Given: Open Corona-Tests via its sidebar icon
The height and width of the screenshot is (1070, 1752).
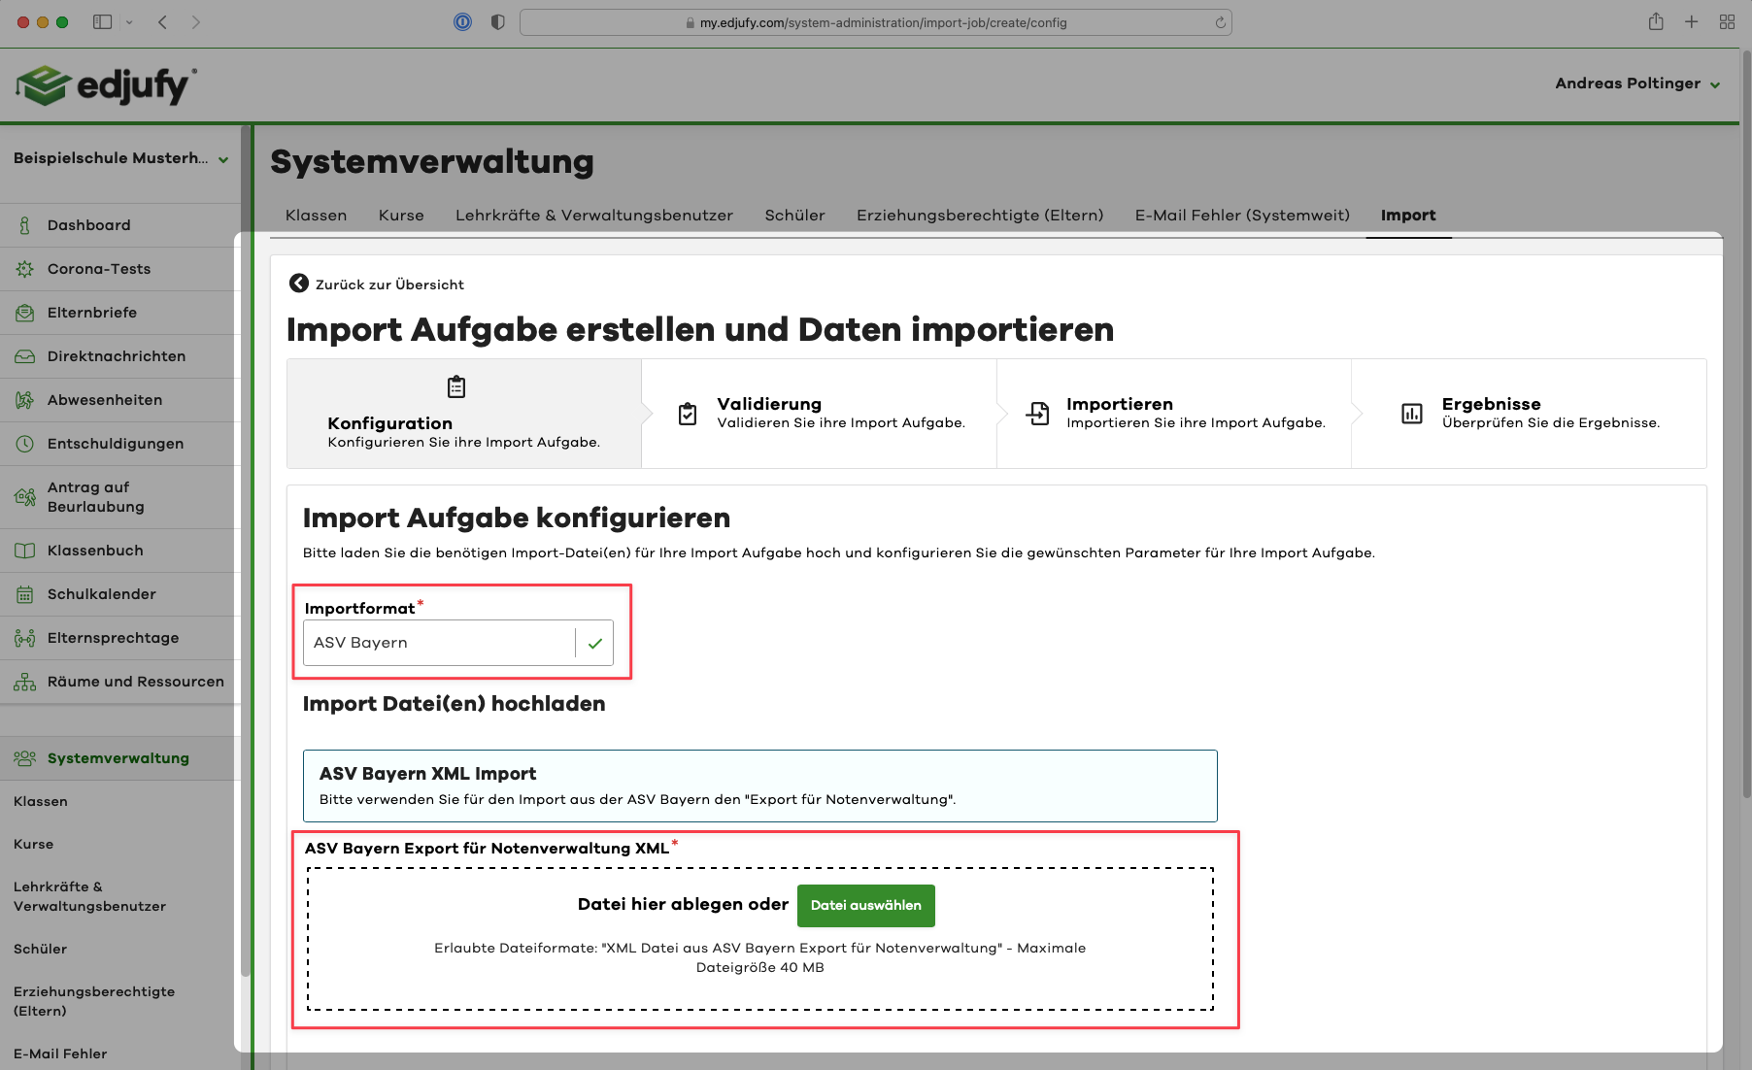Looking at the screenshot, I should [x=25, y=269].
